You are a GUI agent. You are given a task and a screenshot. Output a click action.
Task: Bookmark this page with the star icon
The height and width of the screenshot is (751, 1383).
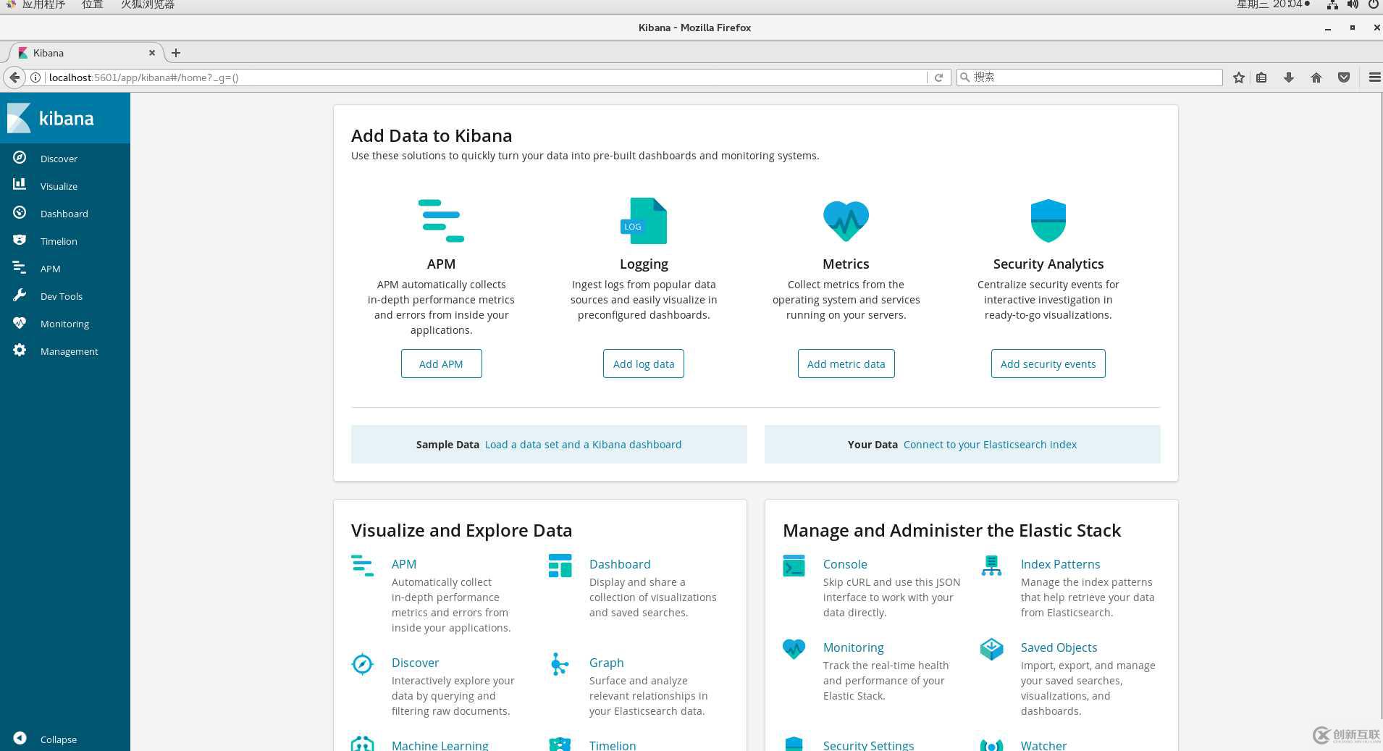click(1238, 77)
